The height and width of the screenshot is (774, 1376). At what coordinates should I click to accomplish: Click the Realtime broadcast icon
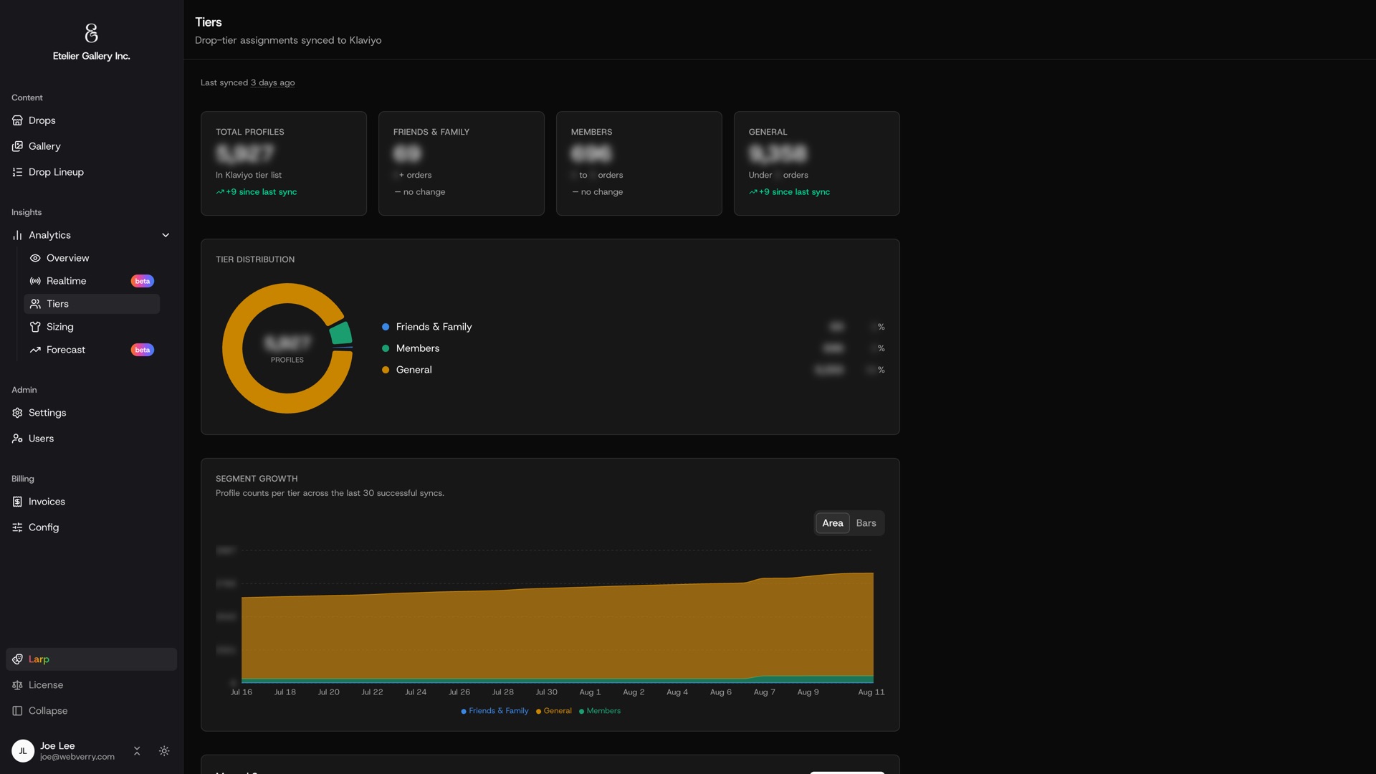(x=35, y=281)
